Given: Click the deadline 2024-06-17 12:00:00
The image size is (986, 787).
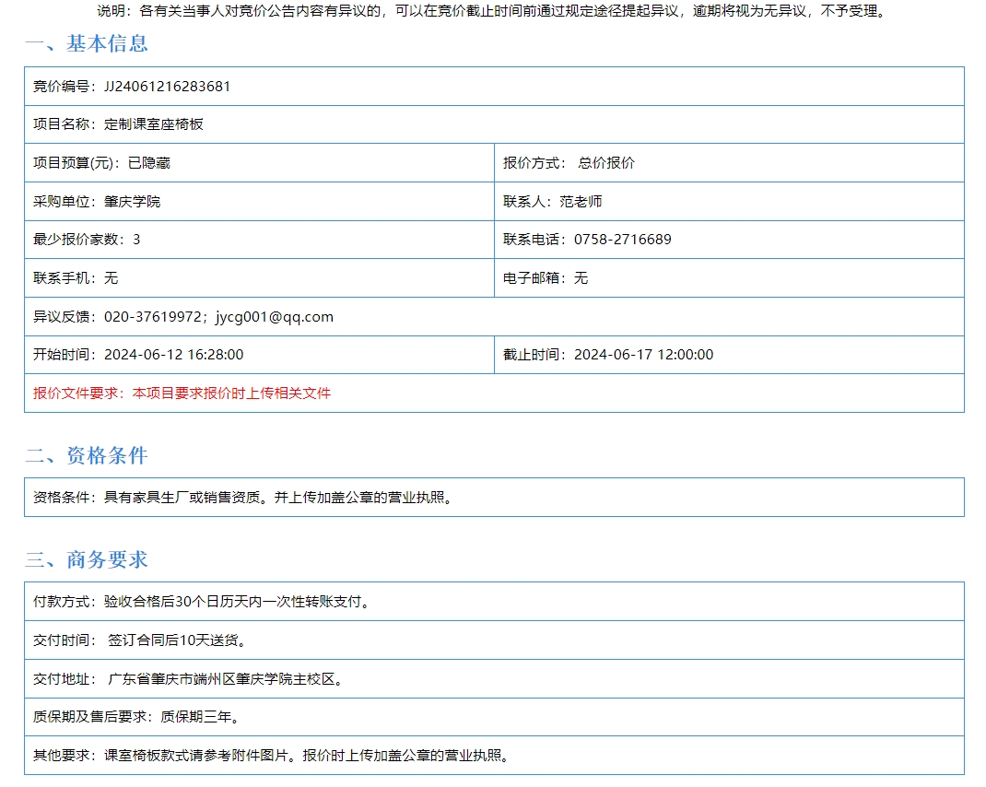Looking at the screenshot, I should point(643,355).
